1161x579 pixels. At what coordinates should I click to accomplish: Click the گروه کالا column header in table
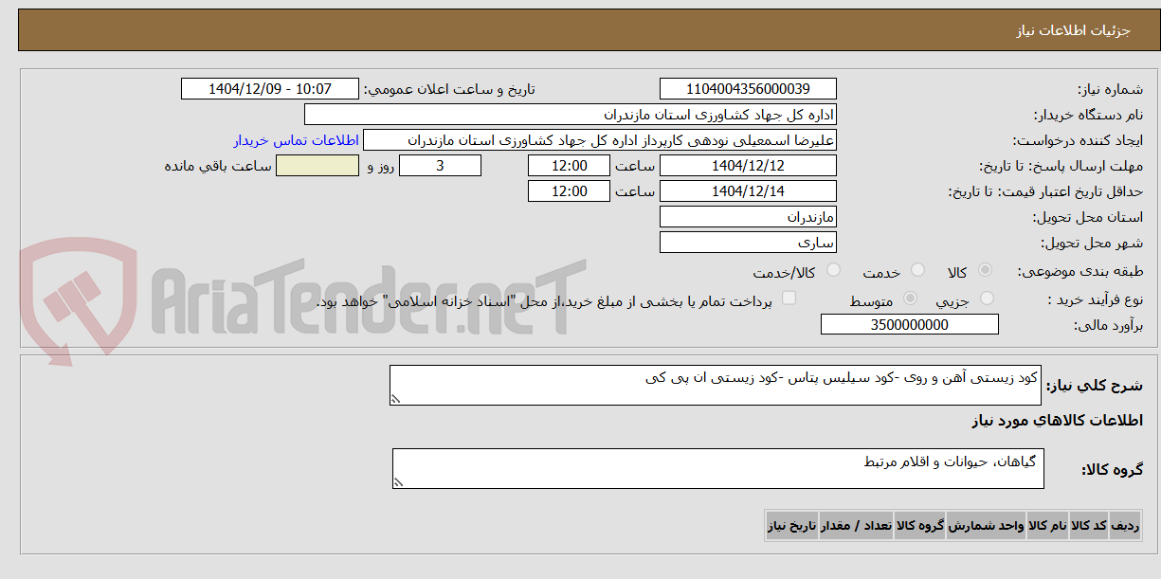(x=919, y=525)
